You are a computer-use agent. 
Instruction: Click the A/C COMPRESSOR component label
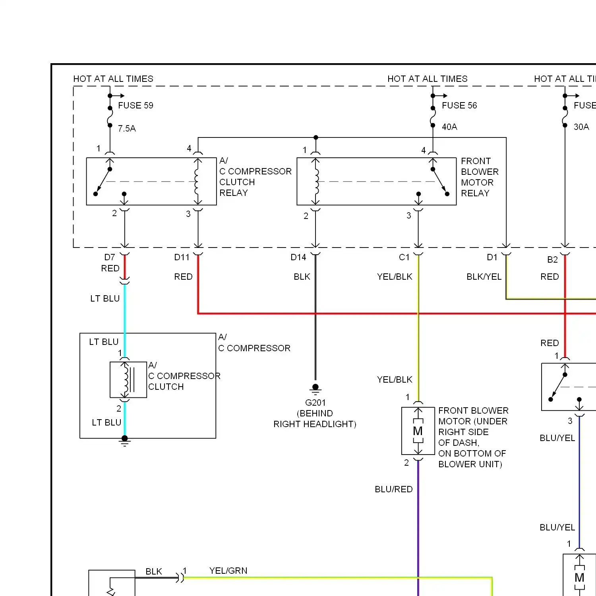(x=254, y=343)
